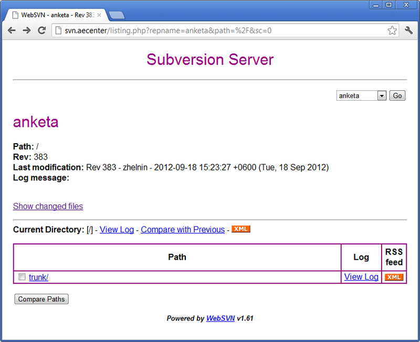Click the Show changed files link
Image resolution: width=420 pixels, height=342 pixels.
pyautogui.click(x=48, y=206)
